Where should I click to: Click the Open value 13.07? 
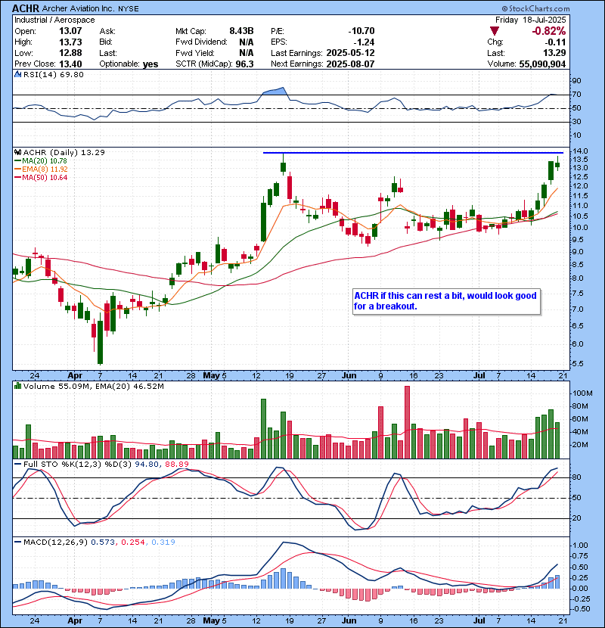pos(70,31)
